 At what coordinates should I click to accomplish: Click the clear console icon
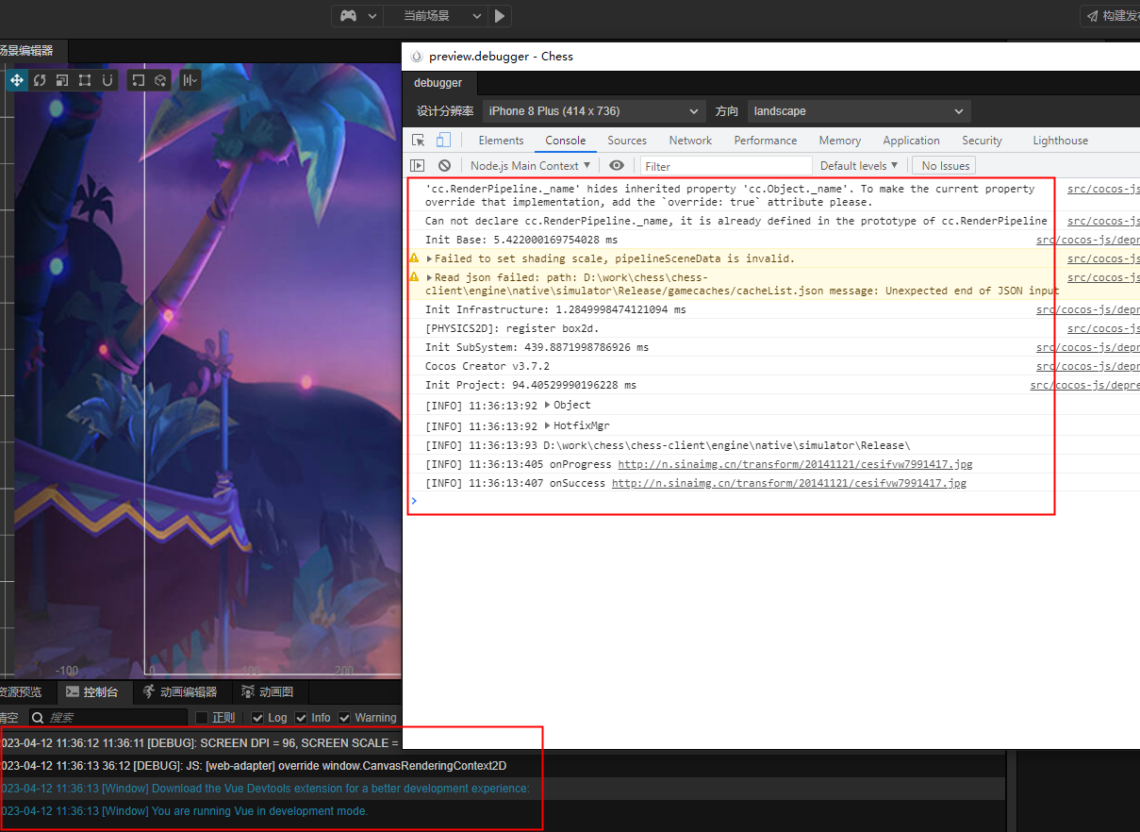point(444,165)
